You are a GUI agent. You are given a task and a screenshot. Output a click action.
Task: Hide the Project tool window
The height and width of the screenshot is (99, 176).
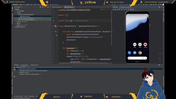[50, 7]
